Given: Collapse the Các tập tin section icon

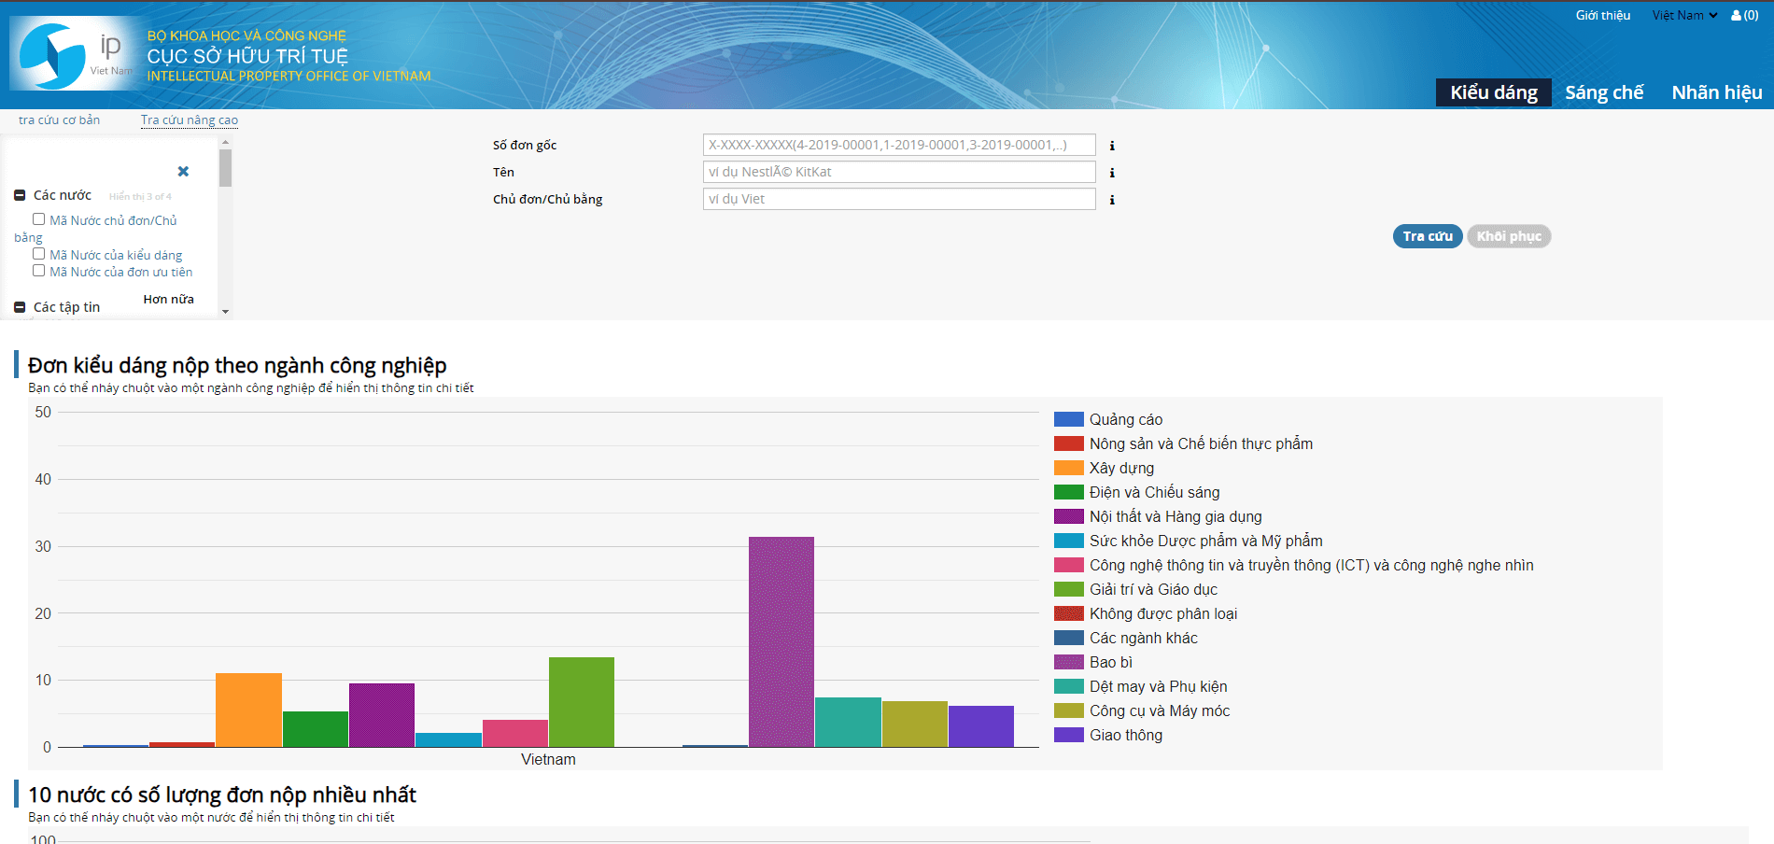Looking at the screenshot, I should [x=20, y=307].
